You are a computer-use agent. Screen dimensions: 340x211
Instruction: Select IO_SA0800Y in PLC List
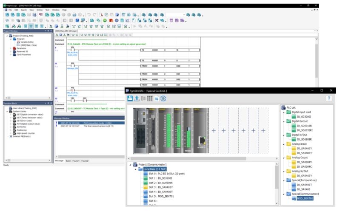[304, 153]
